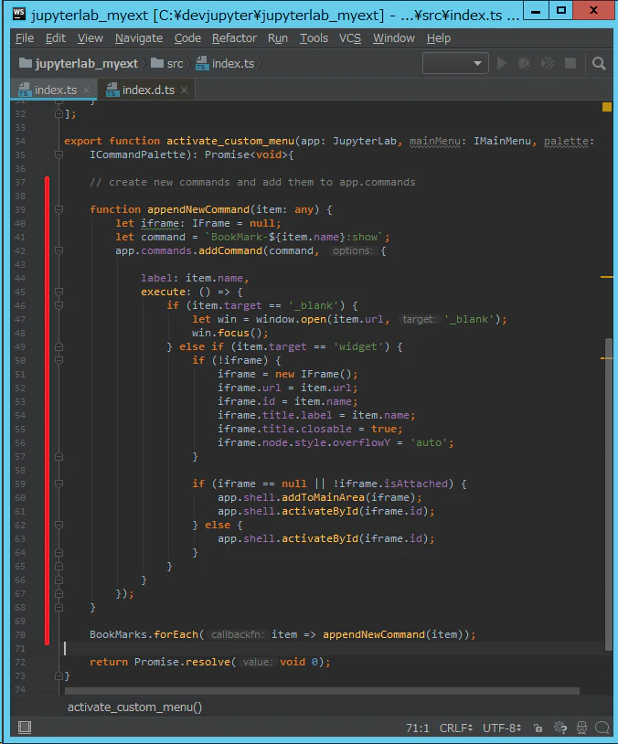618x744 pixels.
Task: Start debugging with the bug icon
Action: [x=525, y=63]
